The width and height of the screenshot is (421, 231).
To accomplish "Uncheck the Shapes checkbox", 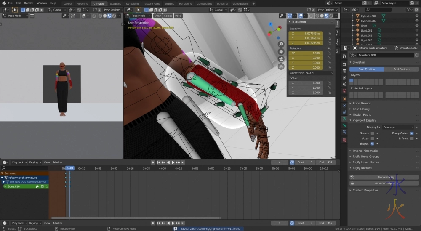I will point(372,144).
